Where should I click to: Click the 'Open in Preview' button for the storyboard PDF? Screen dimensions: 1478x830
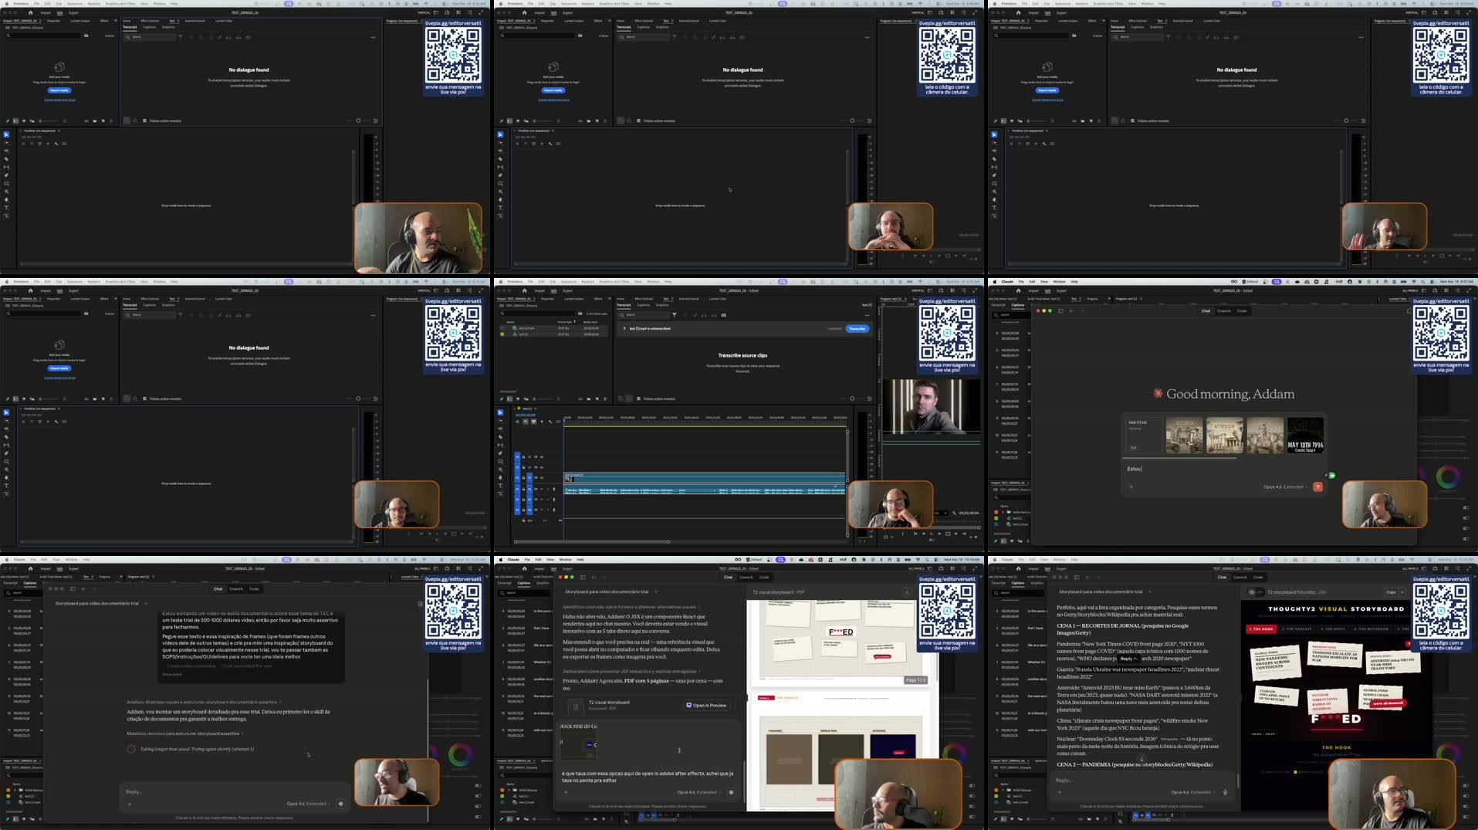[706, 705]
